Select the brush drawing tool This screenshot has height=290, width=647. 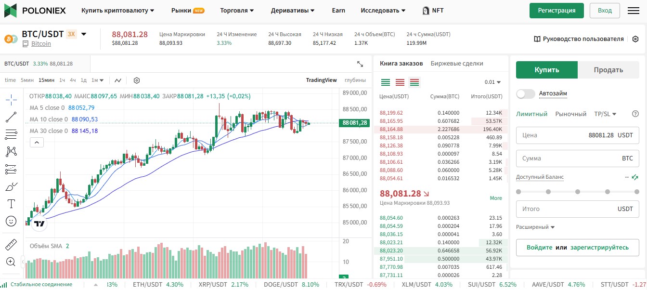11,186
